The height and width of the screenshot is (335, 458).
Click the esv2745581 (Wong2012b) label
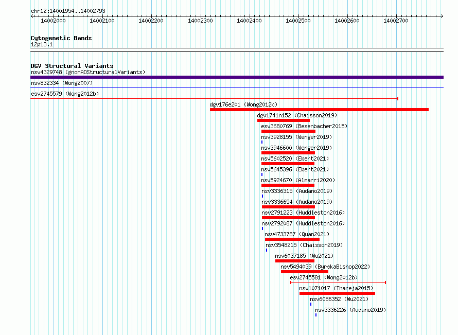(324, 277)
